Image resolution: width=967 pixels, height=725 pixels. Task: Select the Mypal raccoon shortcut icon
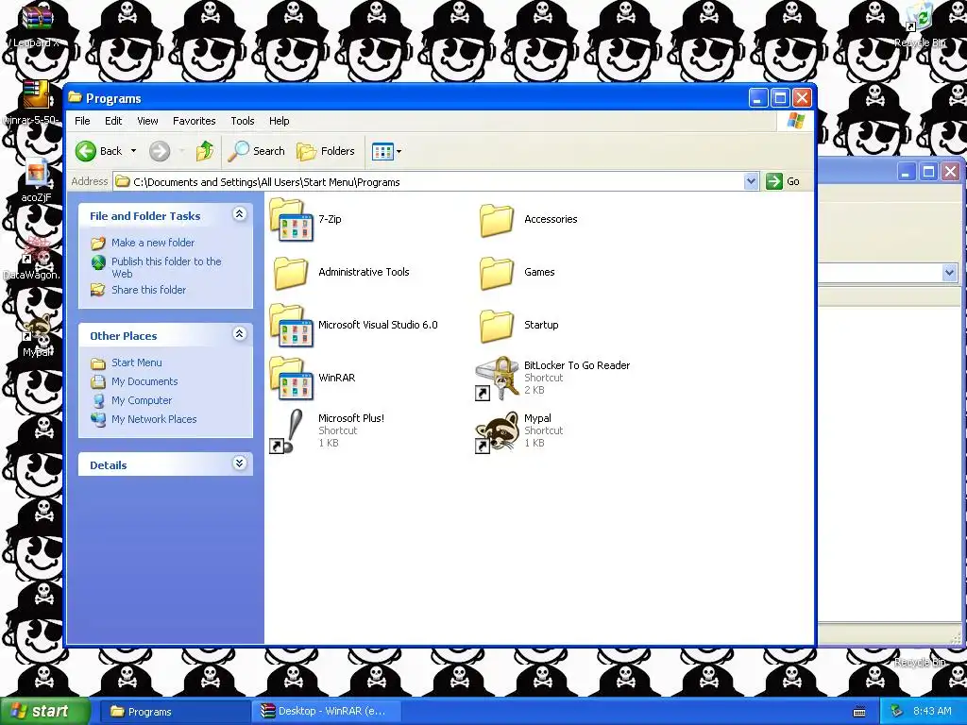(x=497, y=431)
